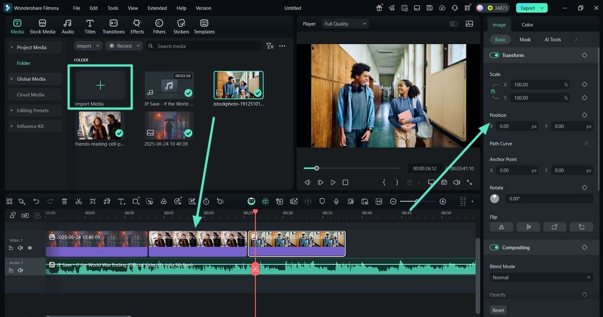Click the player progress slider
This screenshot has width=603, height=317.
(352, 168)
